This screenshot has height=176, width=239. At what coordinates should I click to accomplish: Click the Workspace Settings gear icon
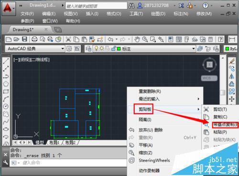point(69,49)
